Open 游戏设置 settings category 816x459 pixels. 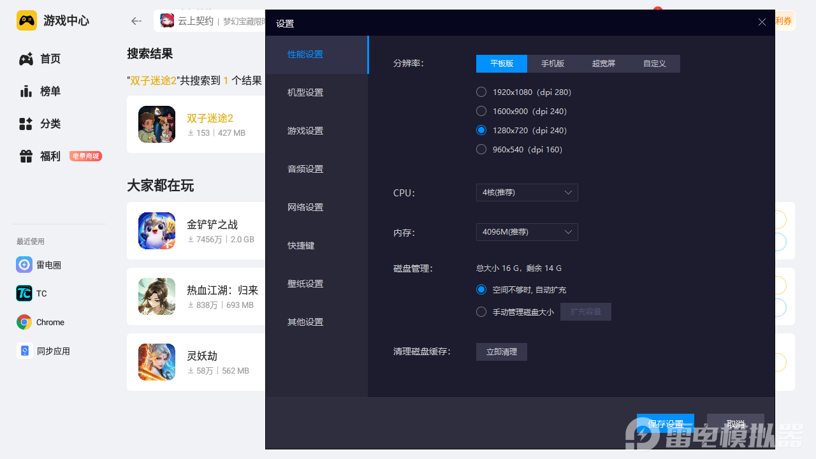point(317,131)
